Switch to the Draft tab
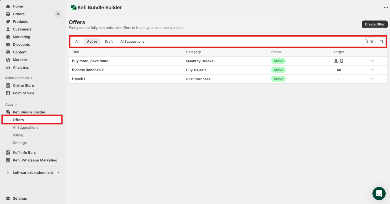 click(x=109, y=42)
